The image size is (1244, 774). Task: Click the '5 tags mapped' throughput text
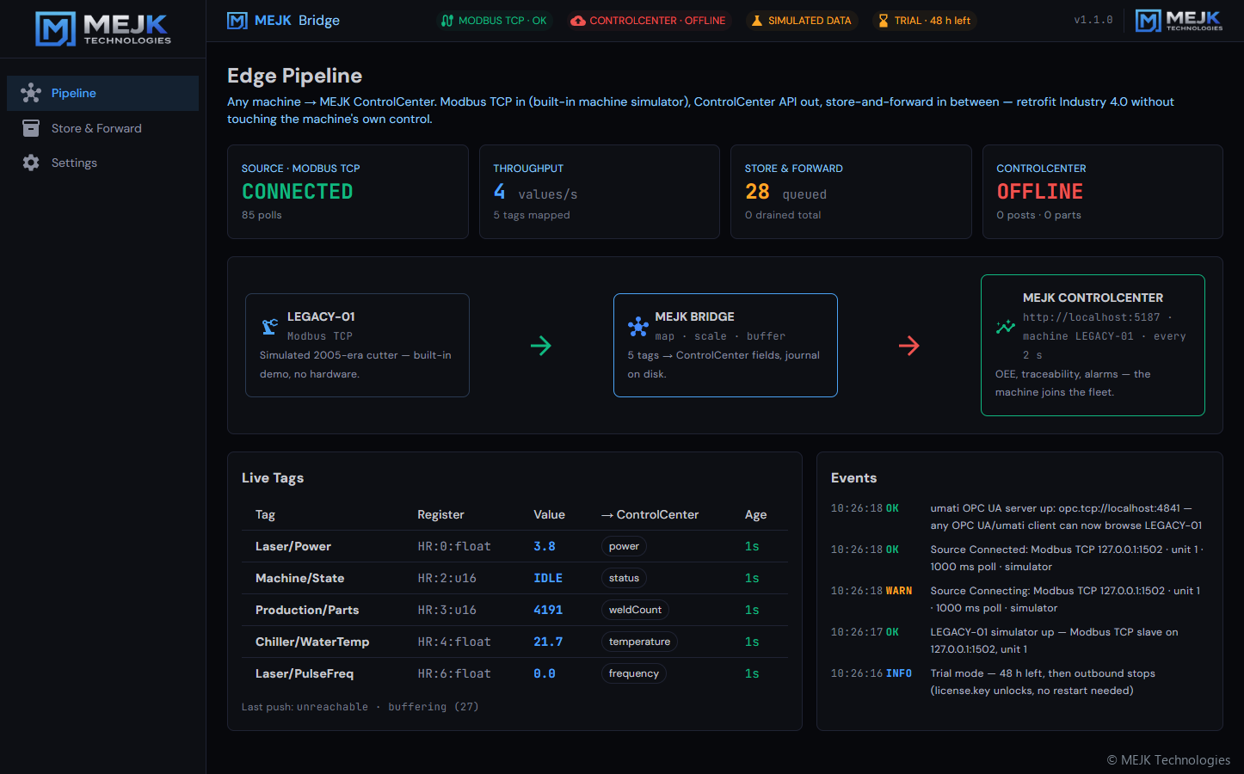tap(532, 215)
